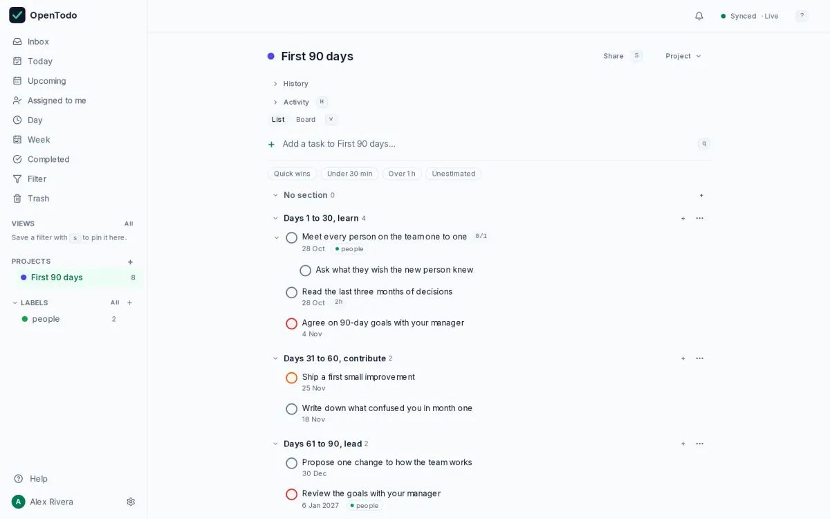Collapse the No section group

(x=275, y=195)
